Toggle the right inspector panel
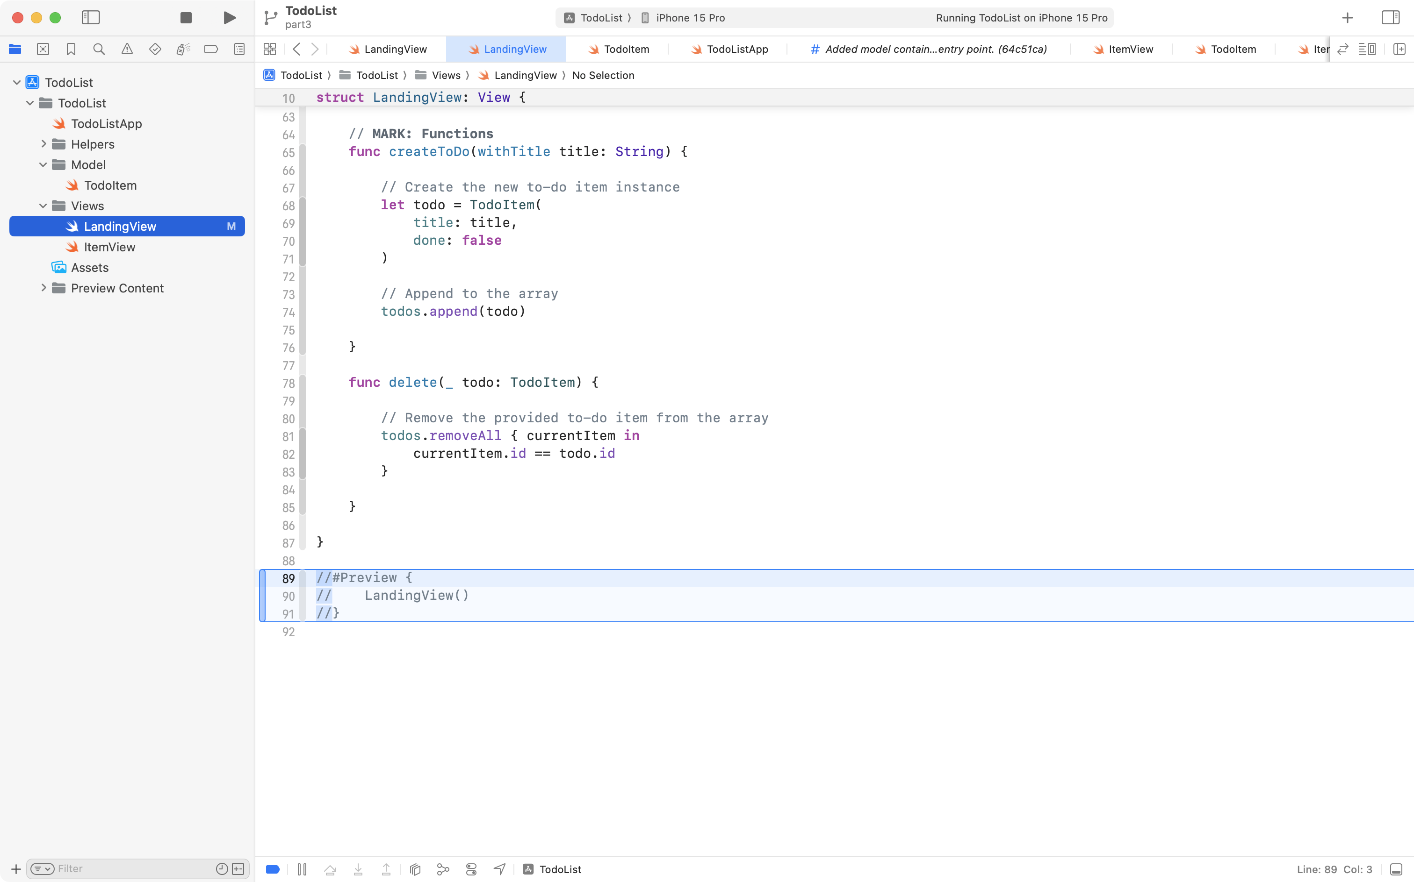Image resolution: width=1414 pixels, height=882 pixels. tap(1391, 17)
